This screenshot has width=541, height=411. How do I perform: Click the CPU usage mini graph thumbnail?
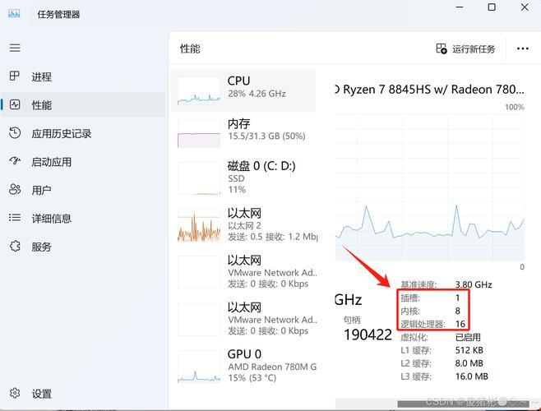pos(199,90)
